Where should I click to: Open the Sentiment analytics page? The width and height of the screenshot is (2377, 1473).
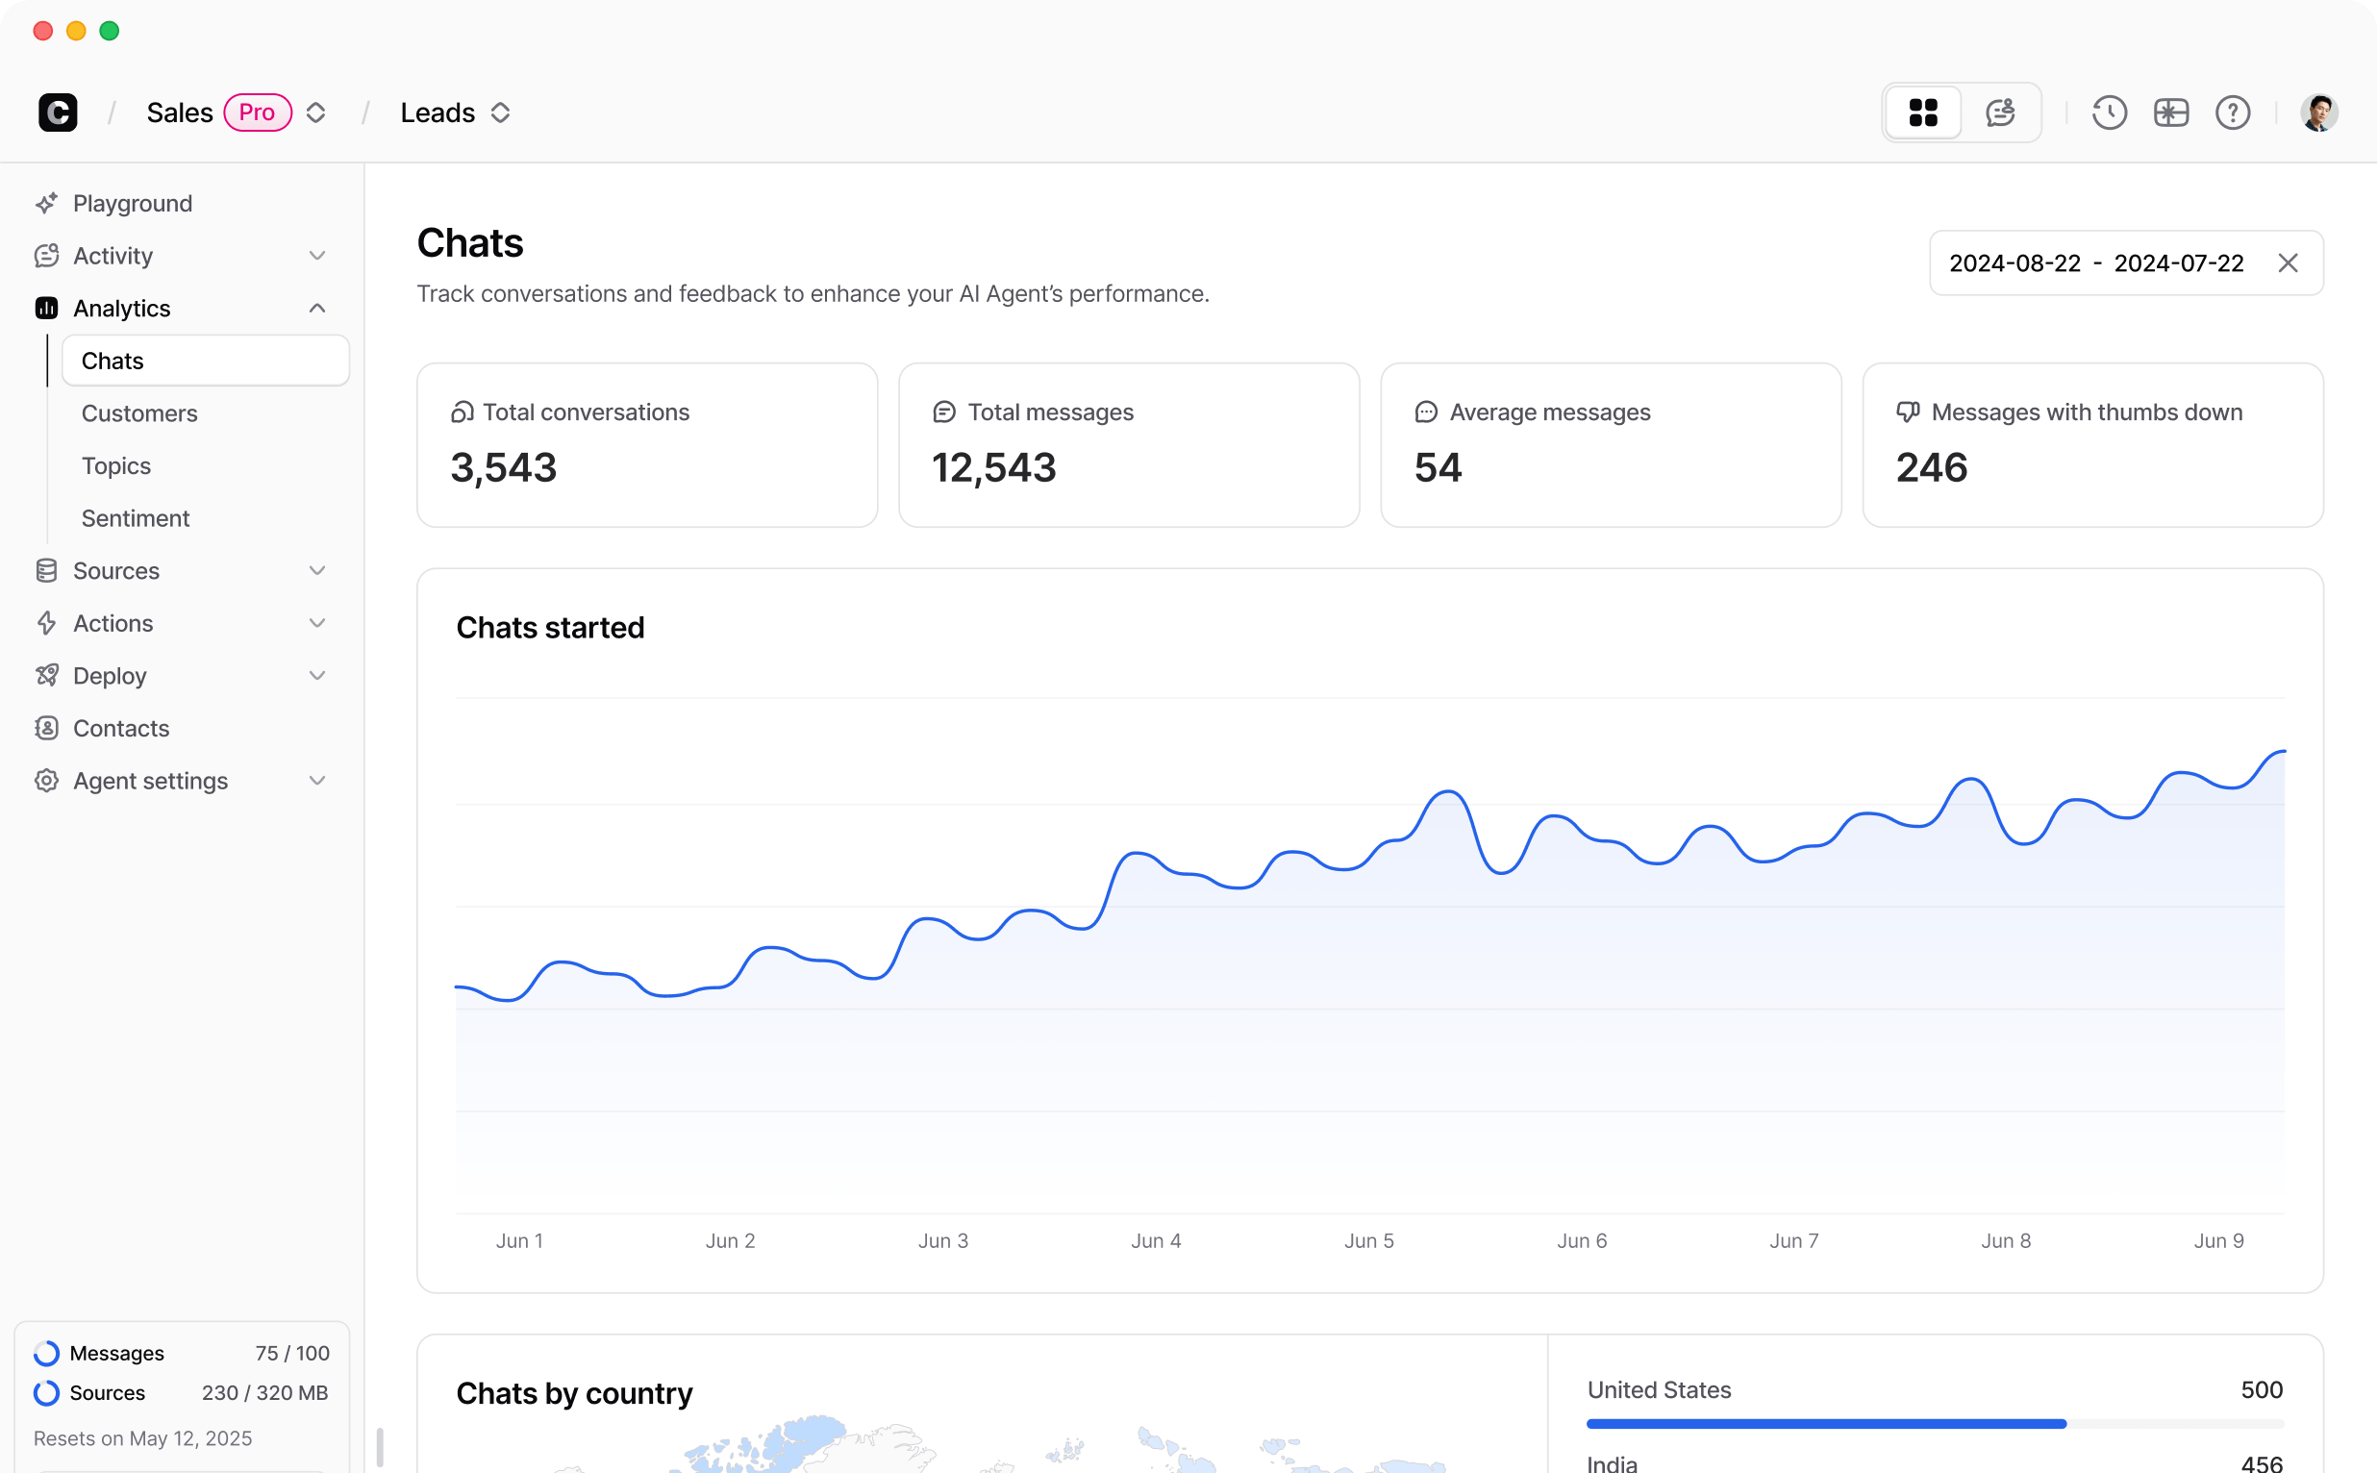[x=136, y=517]
